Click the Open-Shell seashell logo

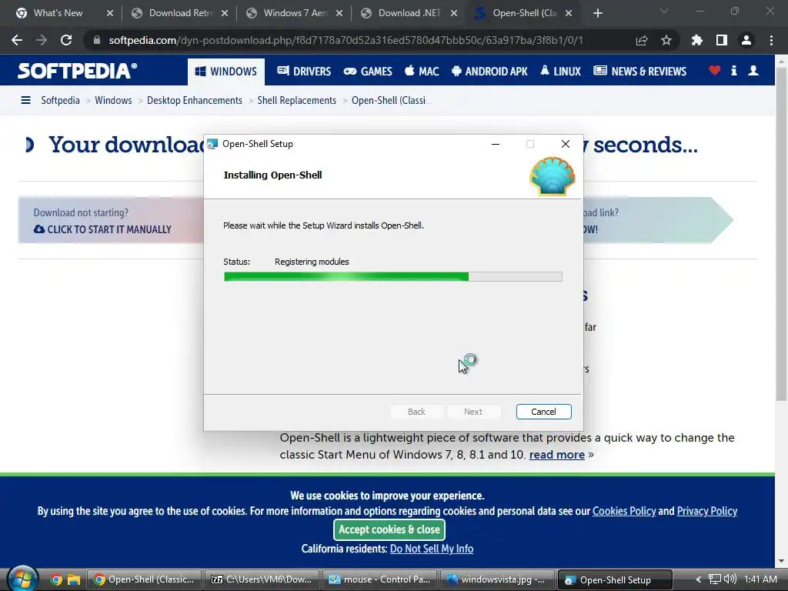tap(553, 176)
